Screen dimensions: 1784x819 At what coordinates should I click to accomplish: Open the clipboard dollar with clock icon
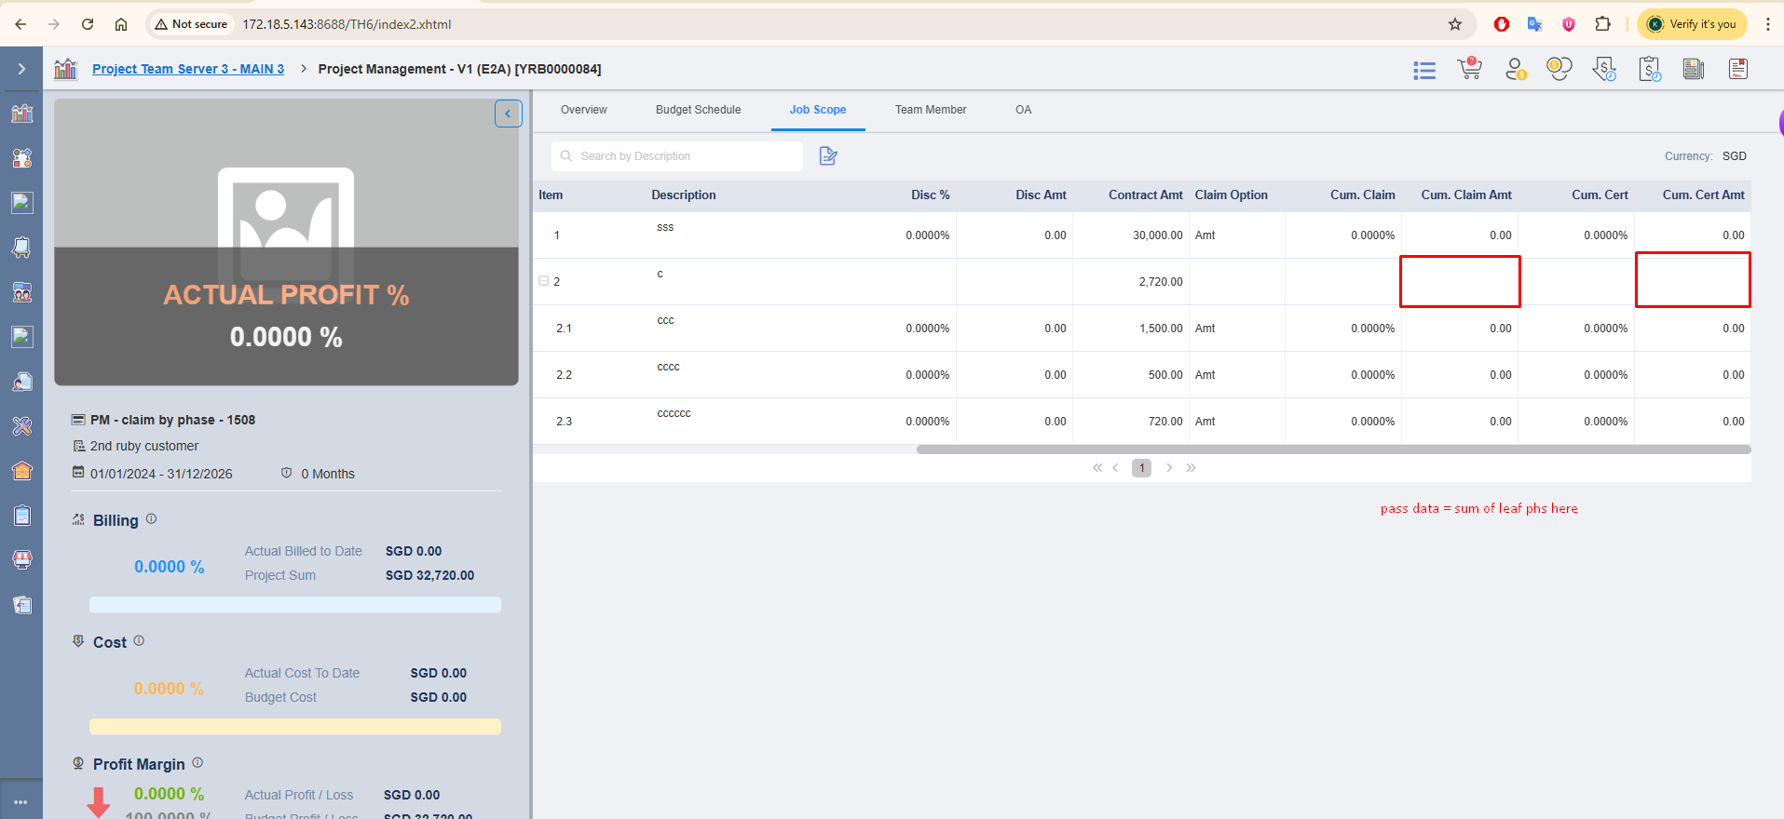[1650, 69]
